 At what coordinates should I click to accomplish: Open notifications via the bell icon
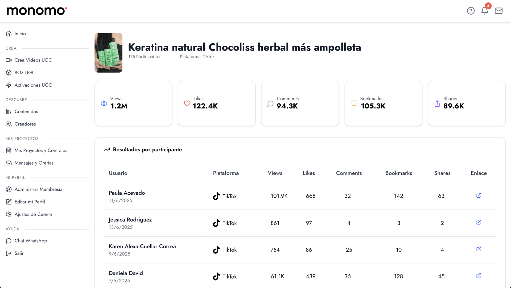pos(485,11)
